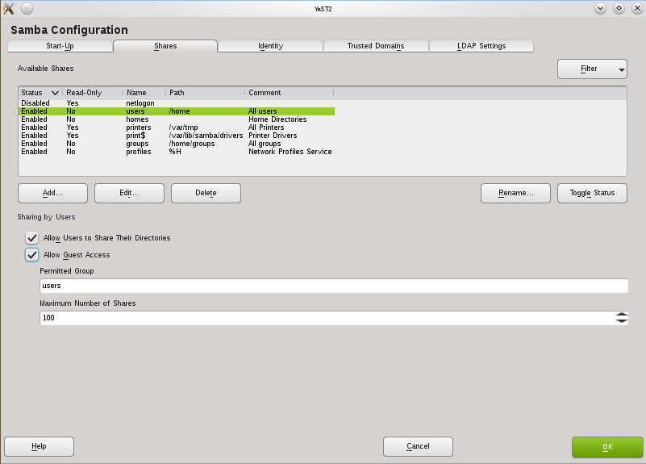Sort by the Comment column header
646x464 pixels.
pos(290,93)
